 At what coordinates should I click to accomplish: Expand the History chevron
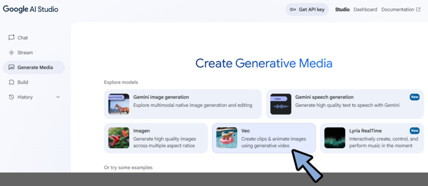point(58,97)
